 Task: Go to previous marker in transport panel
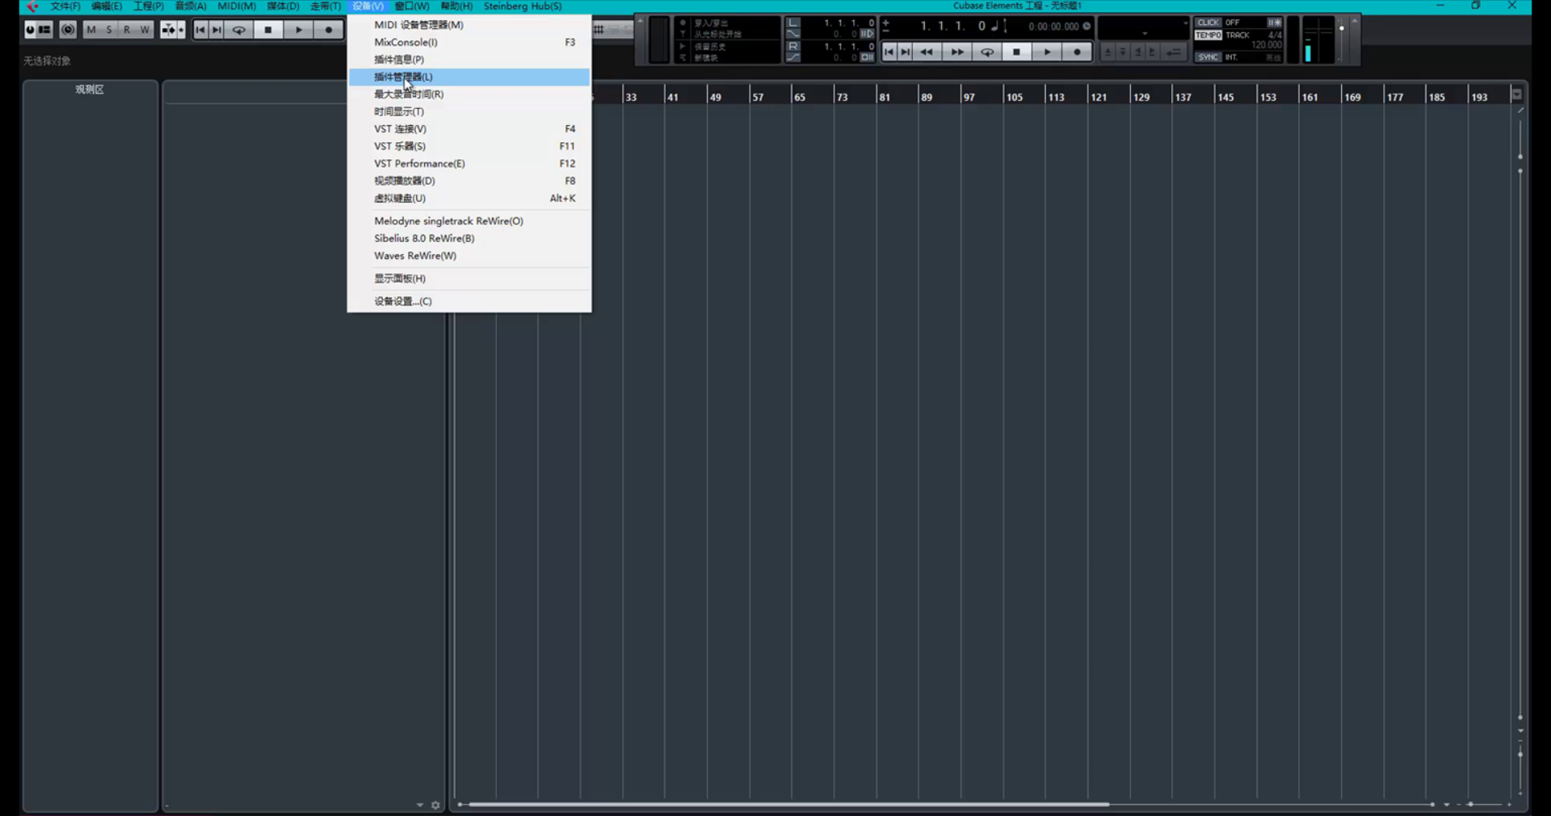(889, 52)
